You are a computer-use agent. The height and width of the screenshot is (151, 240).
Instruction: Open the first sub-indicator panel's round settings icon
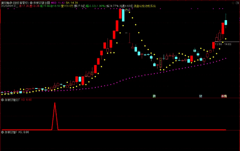tap(2, 100)
